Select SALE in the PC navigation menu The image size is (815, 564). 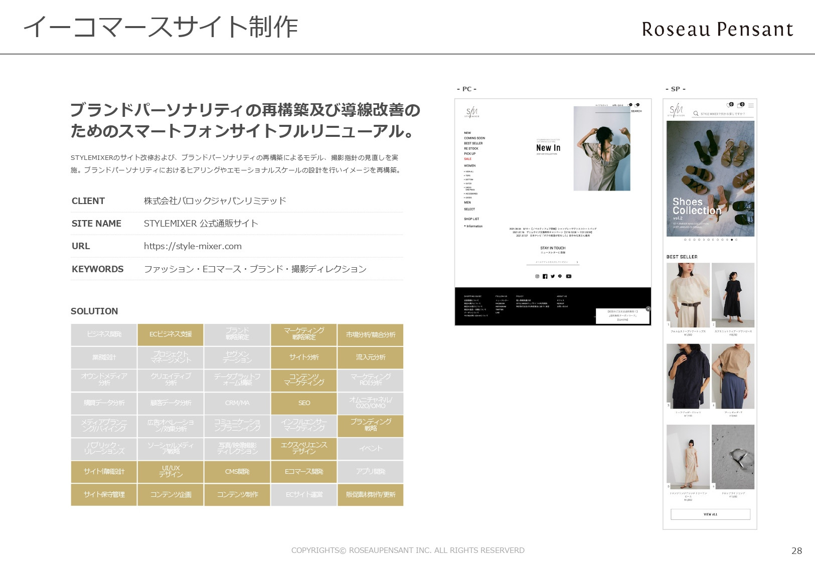click(468, 159)
